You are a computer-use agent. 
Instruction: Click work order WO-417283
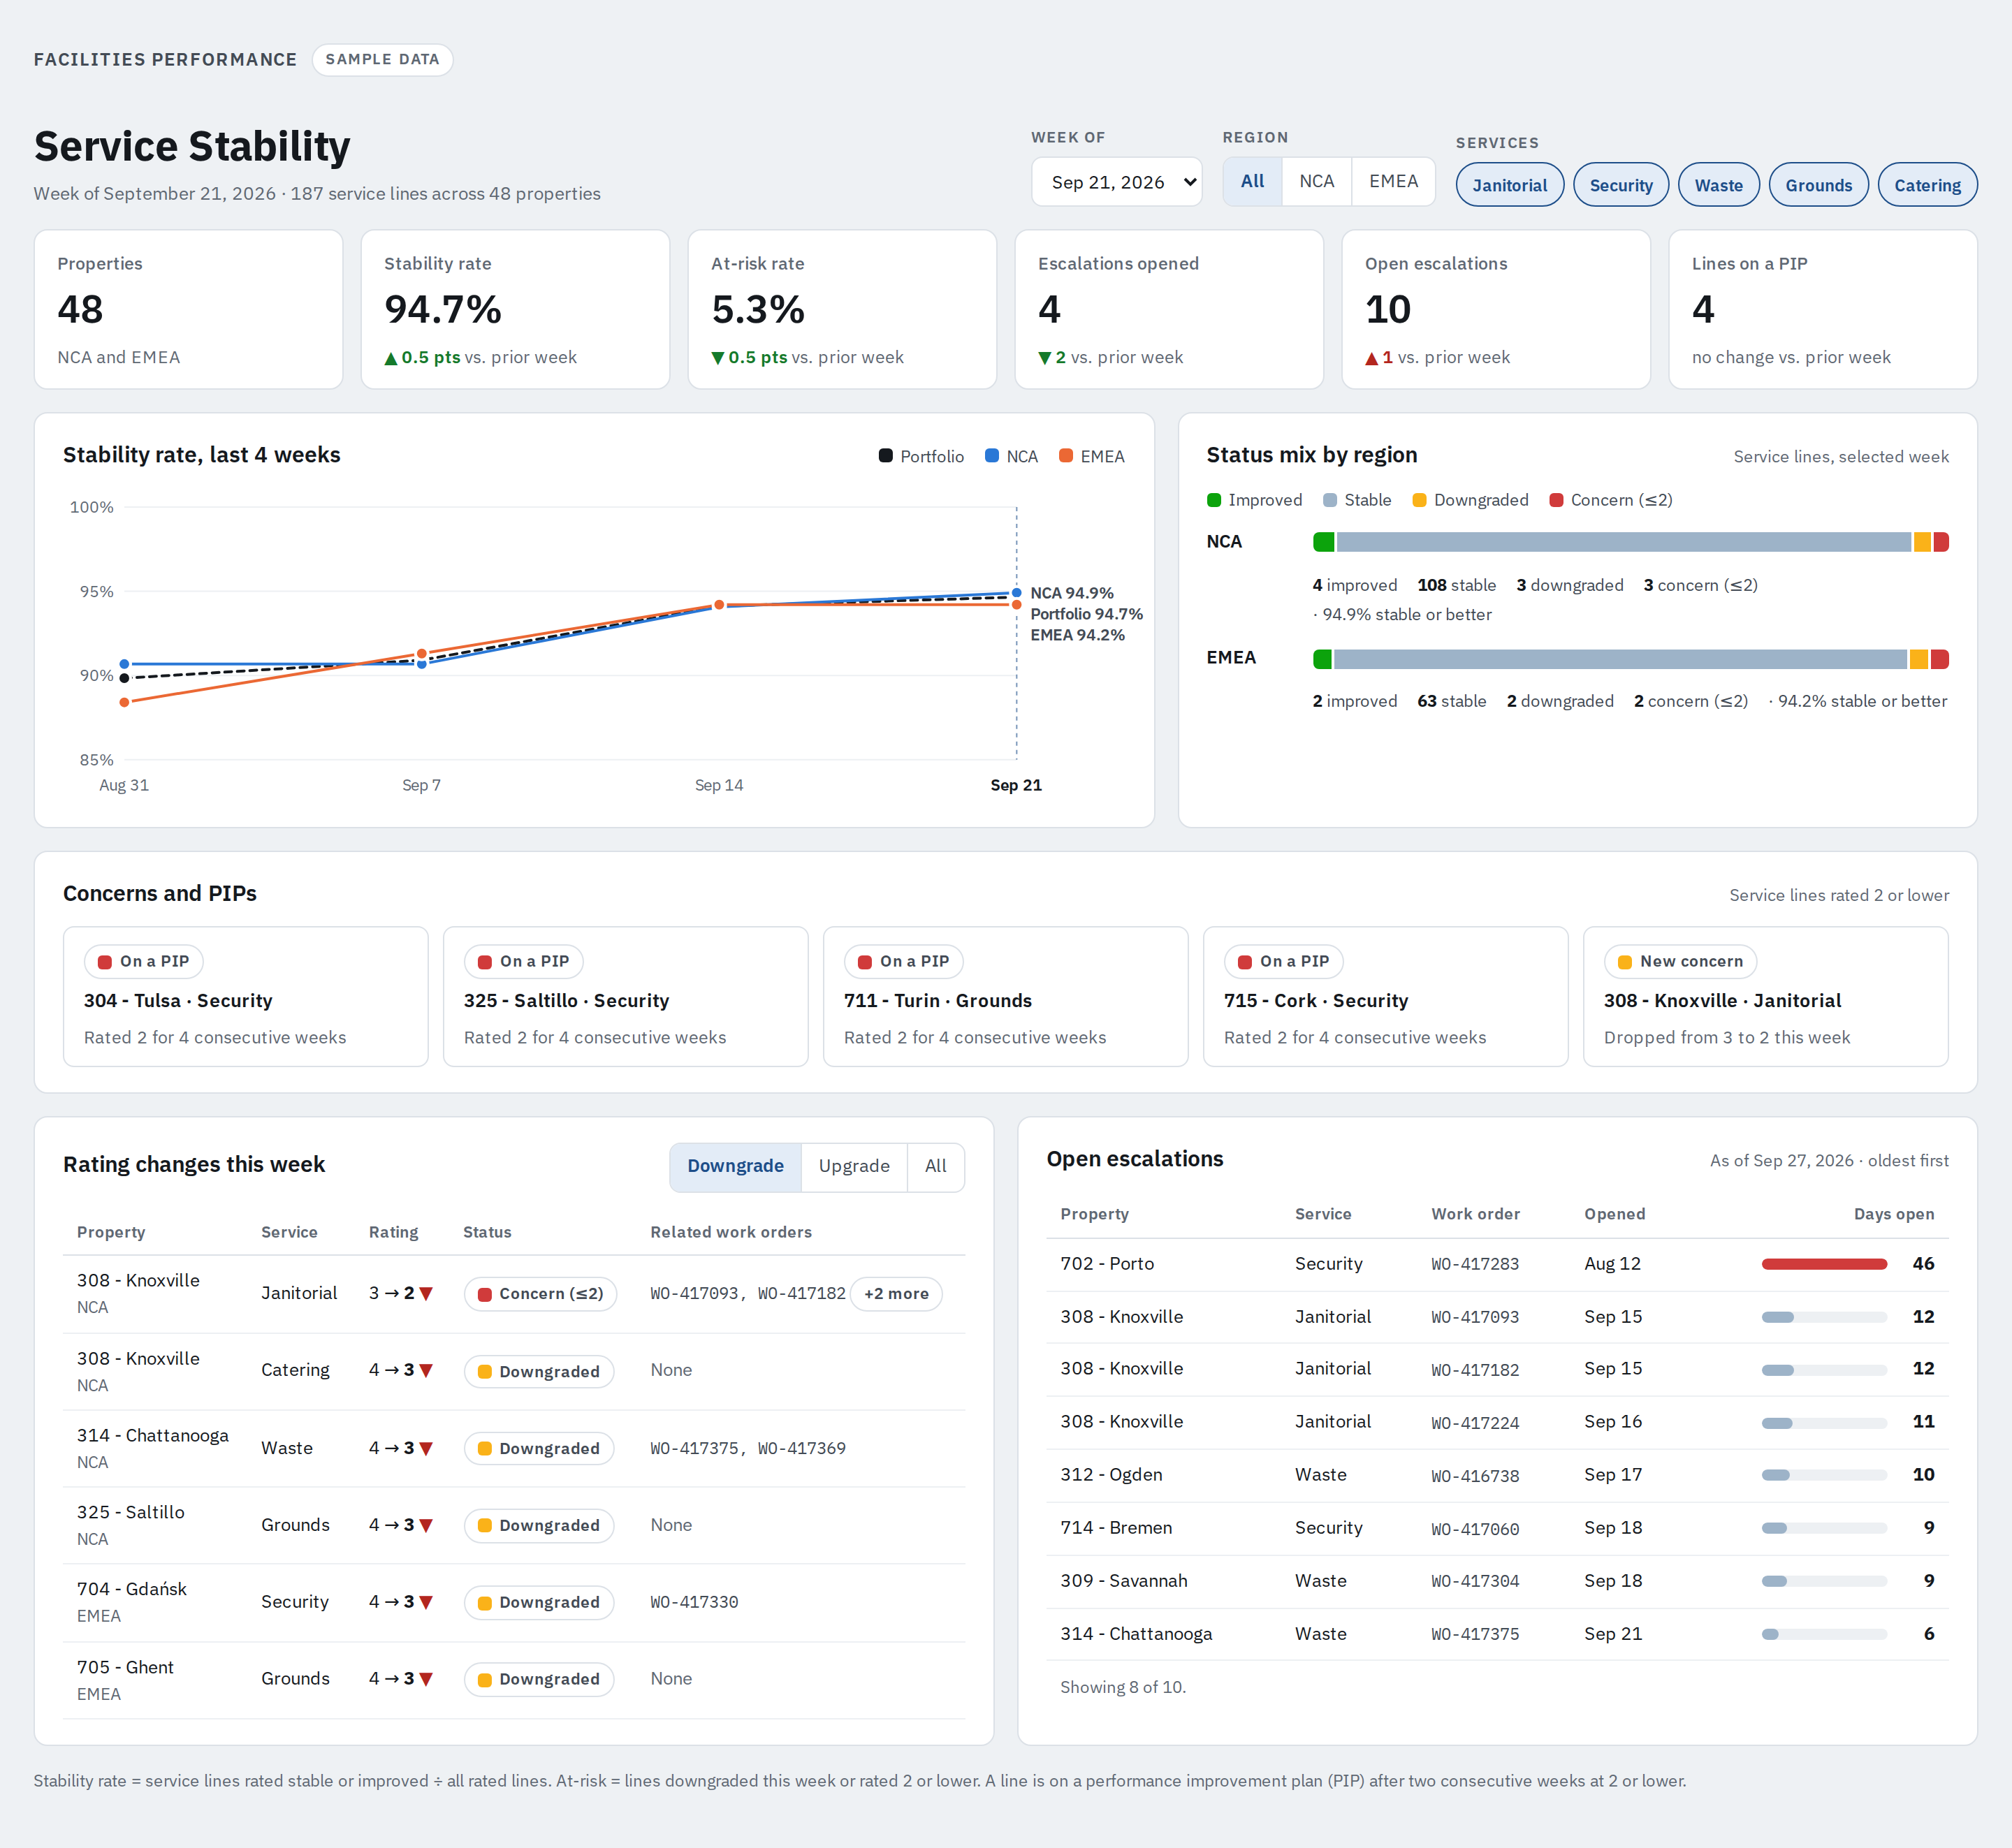coord(1475,1264)
